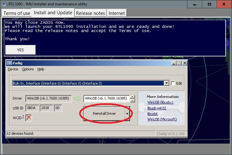Viewport: 232px width, 155px height.
Task: Open the Reinstall Driver split arrow
Action: click(127, 113)
